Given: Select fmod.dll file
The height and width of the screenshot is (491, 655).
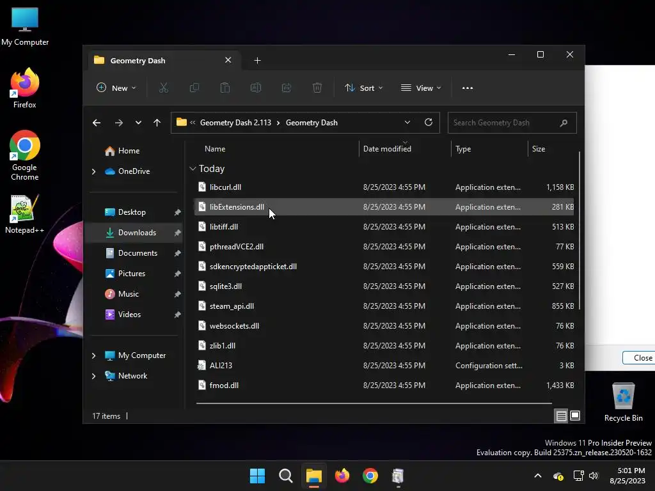Looking at the screenshot, I should tap(384, 386).
